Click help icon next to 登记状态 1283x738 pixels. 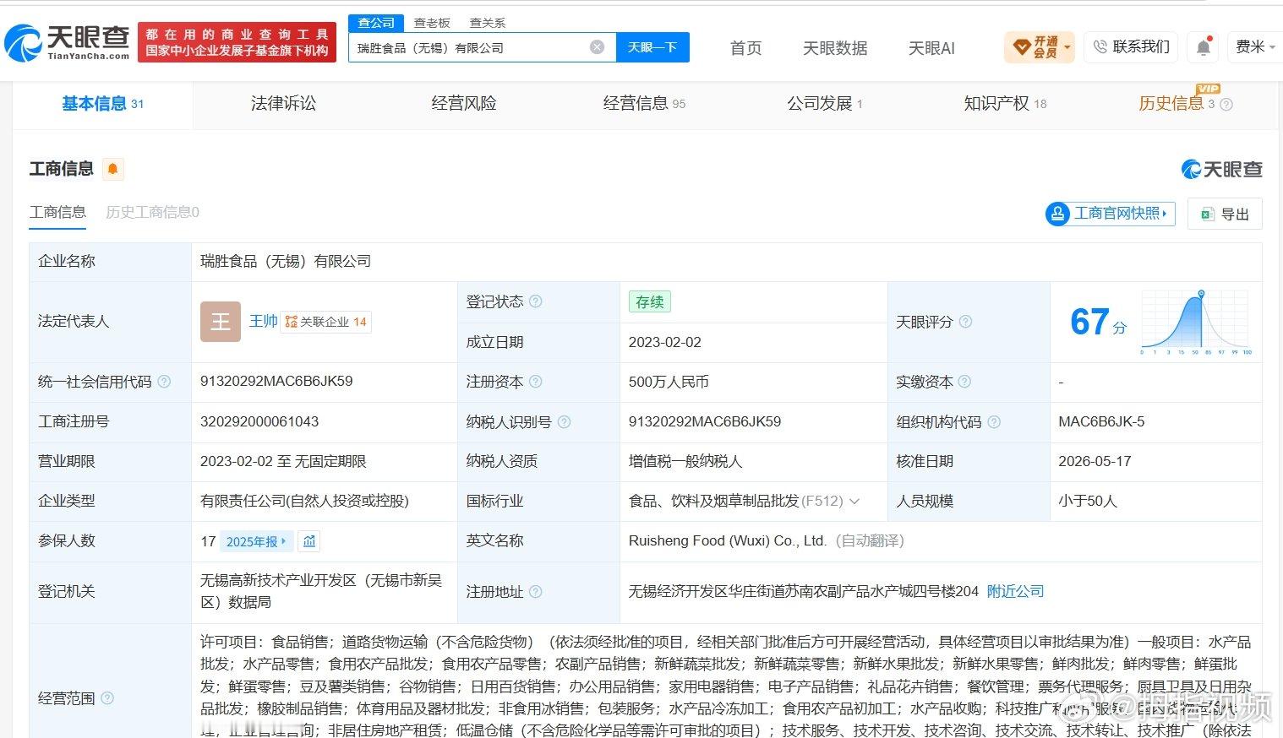[x=535, y=301]
